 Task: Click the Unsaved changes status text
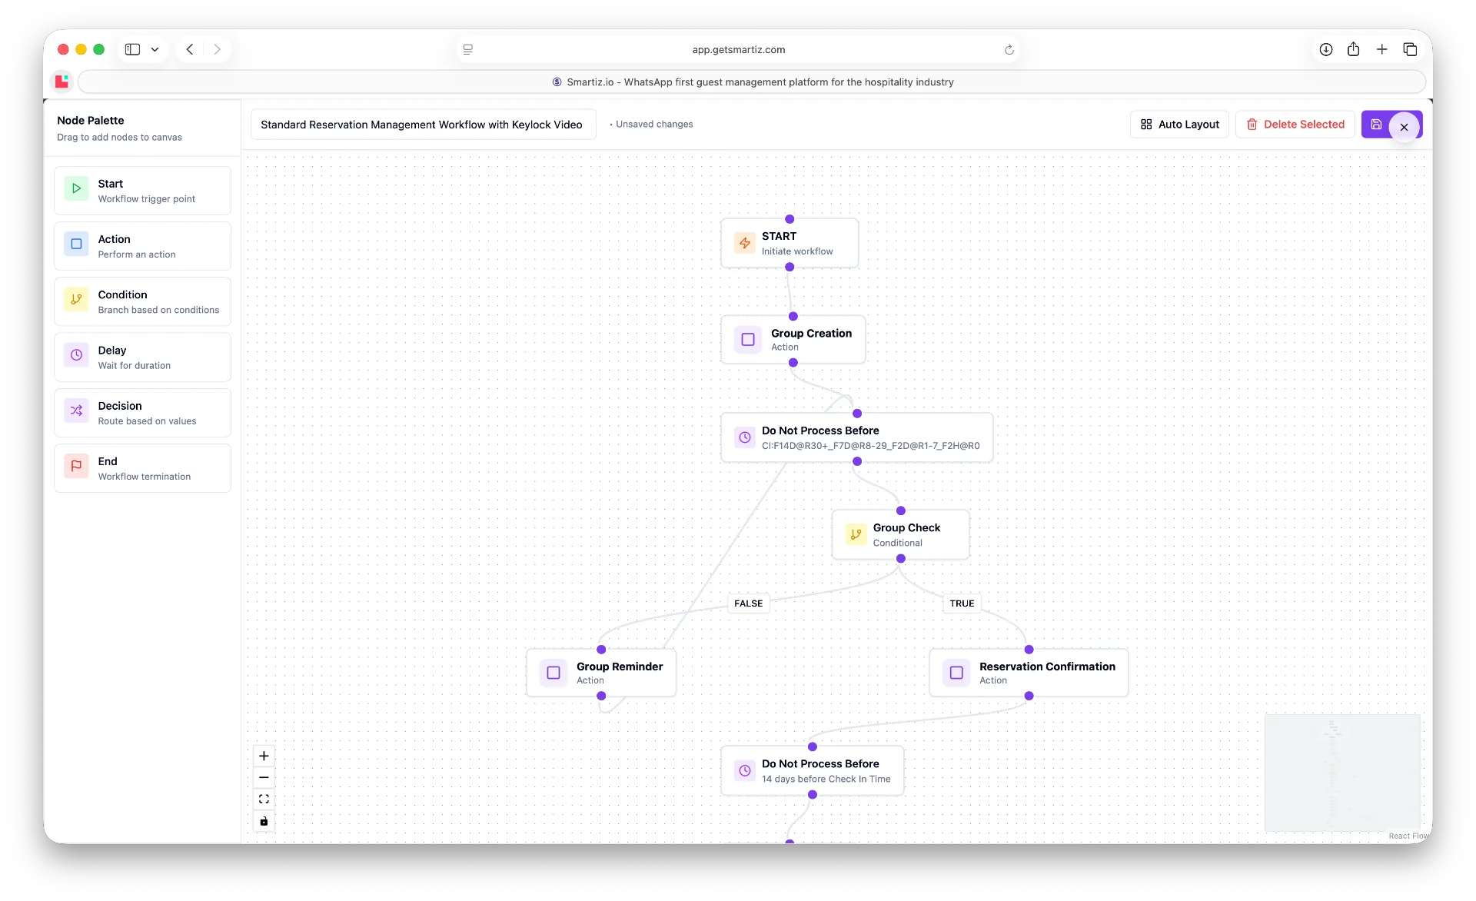[x=654, y=124]
